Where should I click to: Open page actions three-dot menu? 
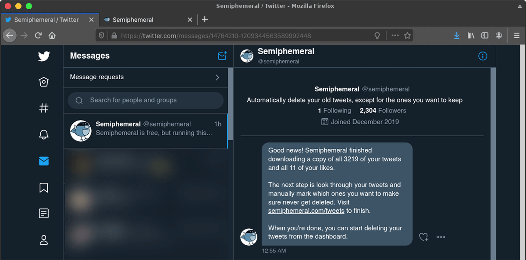point(395,35)
